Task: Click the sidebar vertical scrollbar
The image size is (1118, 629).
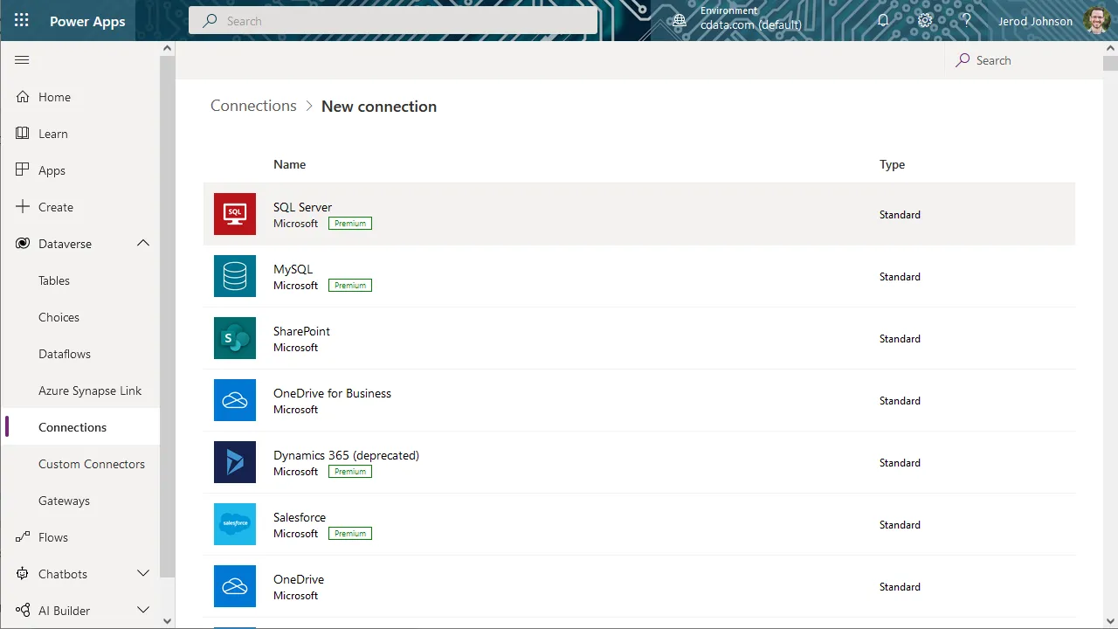Action: coord(168,314)
